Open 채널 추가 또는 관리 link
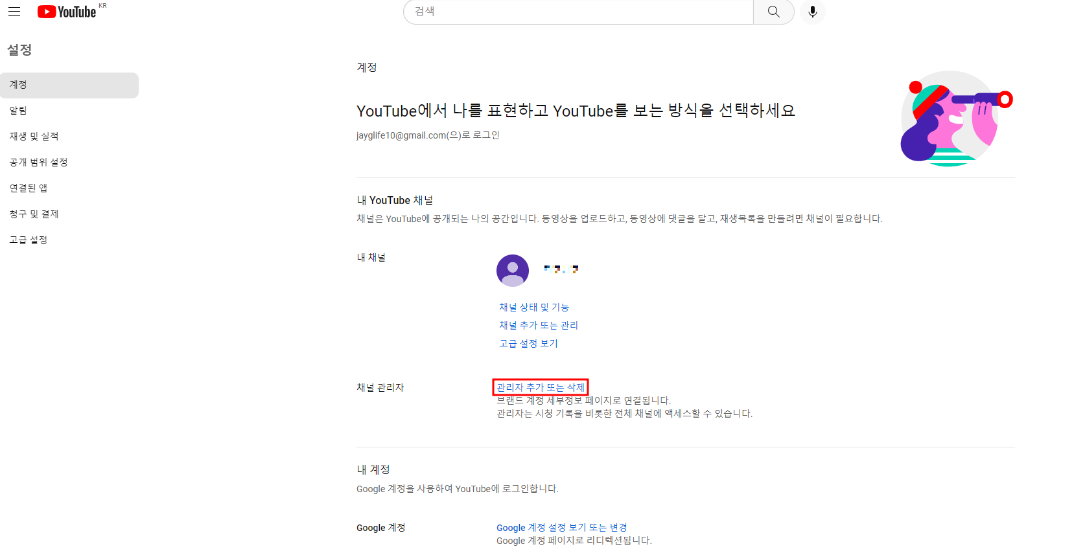 pyautogui.click(x=539, y=325)
